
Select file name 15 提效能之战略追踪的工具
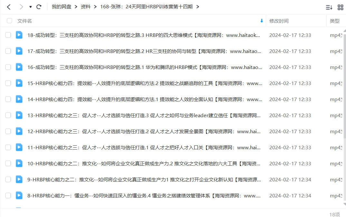coord(145,83)
